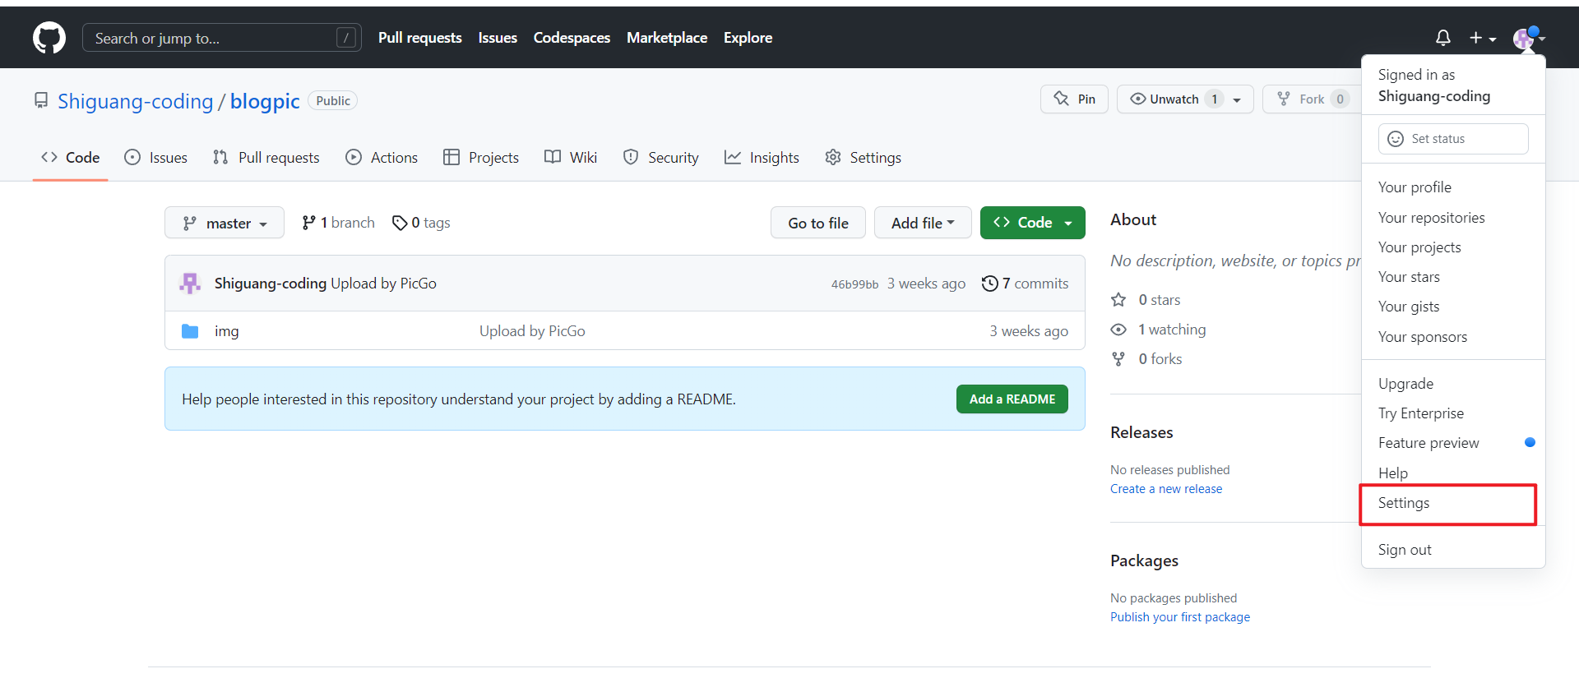Open the green Code dropdown

1033,223
